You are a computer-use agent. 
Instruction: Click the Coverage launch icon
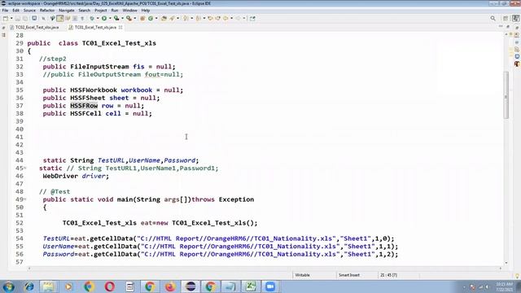[x=116, y=18]
